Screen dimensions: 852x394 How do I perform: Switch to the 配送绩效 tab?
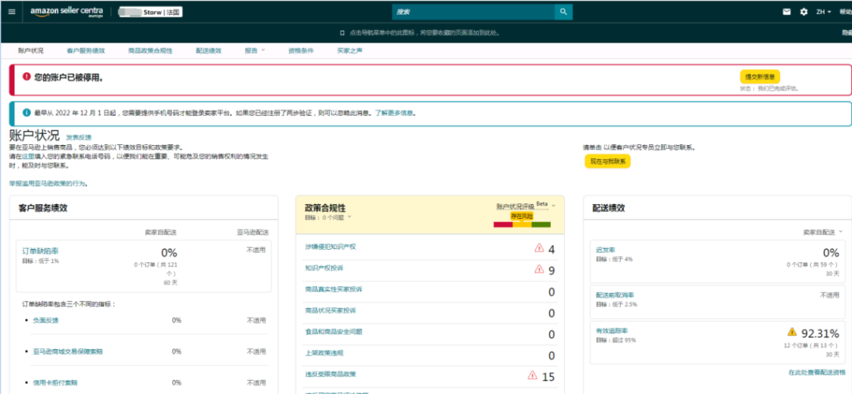[x=208, y=50]
